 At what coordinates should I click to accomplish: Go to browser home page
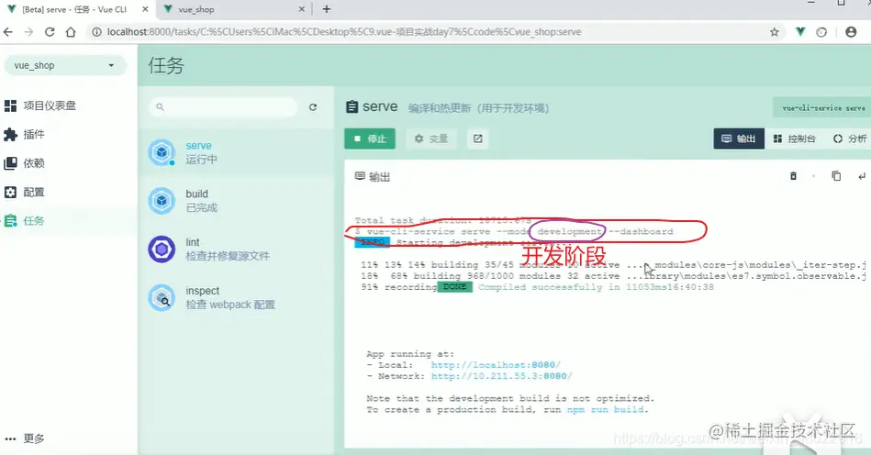click(71, 32)
